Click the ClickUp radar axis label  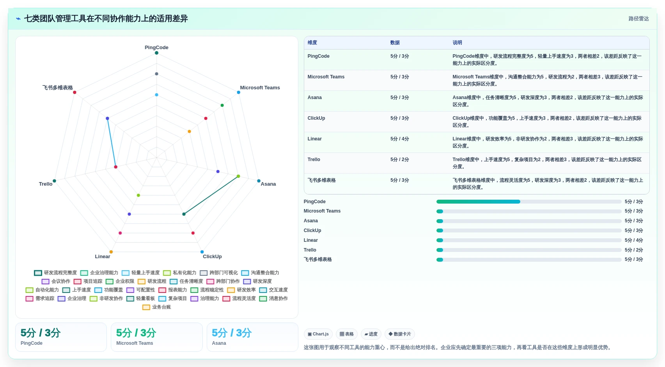point(212,257)
